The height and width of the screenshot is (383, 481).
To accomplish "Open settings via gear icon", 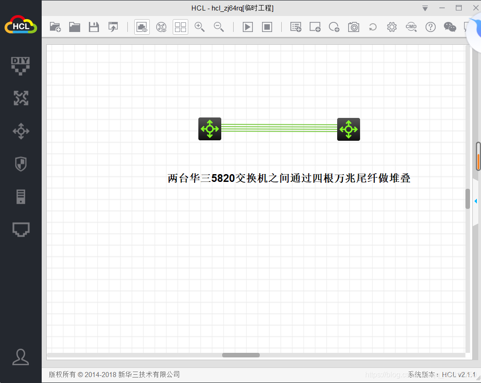I will point(392,27).
